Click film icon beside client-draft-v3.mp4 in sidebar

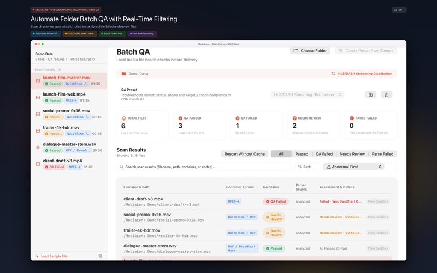click(38, 164)
